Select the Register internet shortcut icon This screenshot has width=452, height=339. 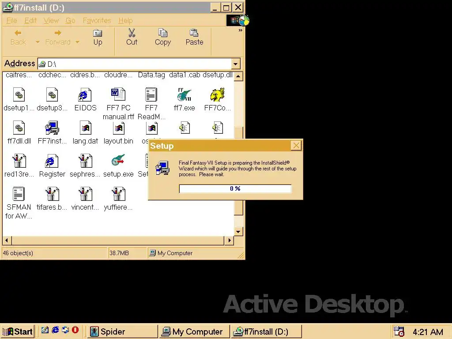[52, 161]
